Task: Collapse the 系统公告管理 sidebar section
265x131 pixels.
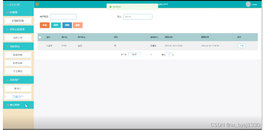Action: click(x=30, y=29)
